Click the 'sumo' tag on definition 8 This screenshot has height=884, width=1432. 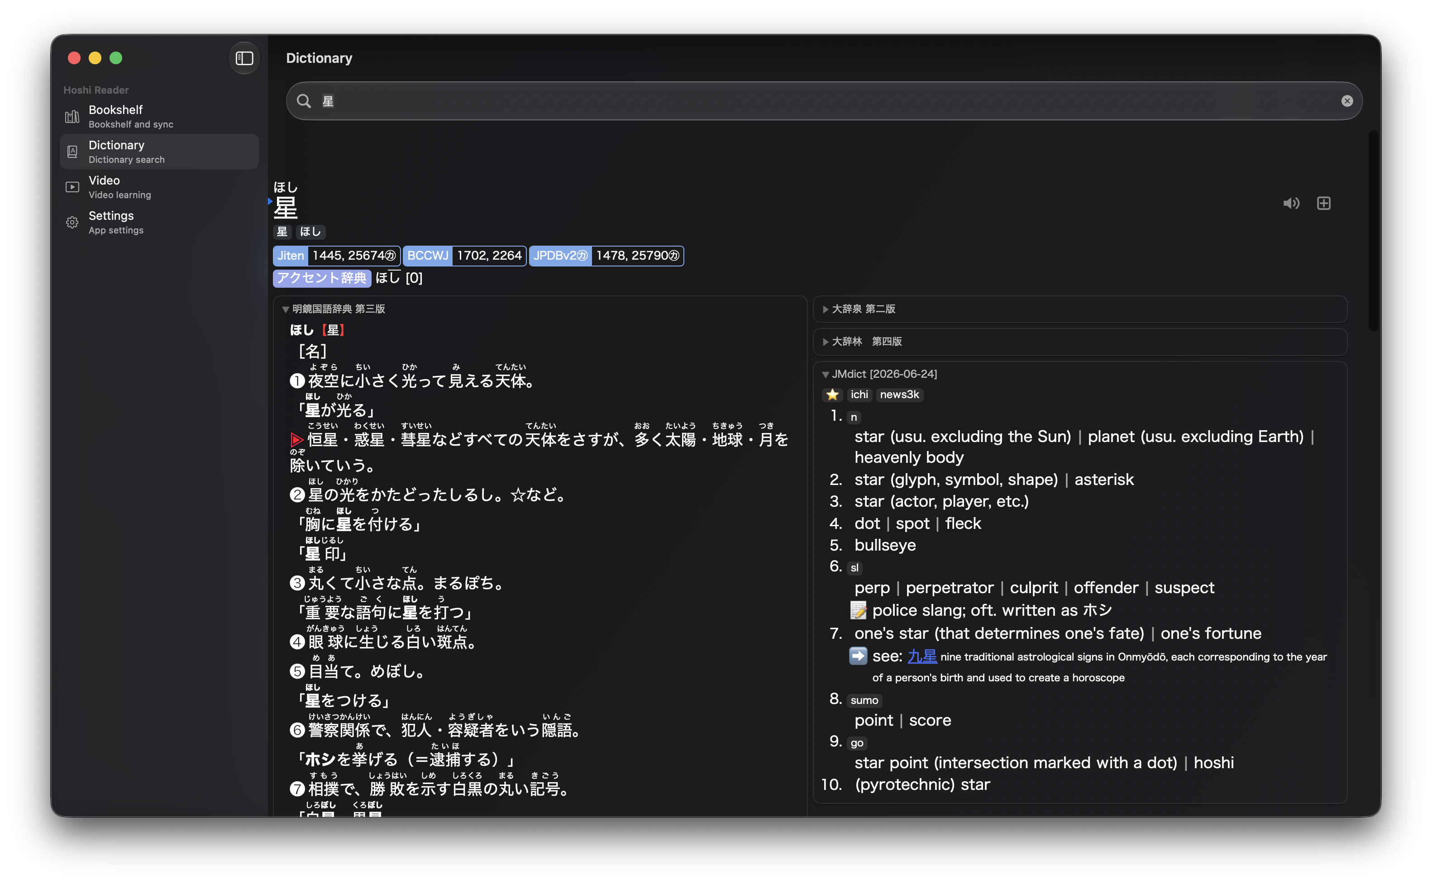[x=864, y=700]
